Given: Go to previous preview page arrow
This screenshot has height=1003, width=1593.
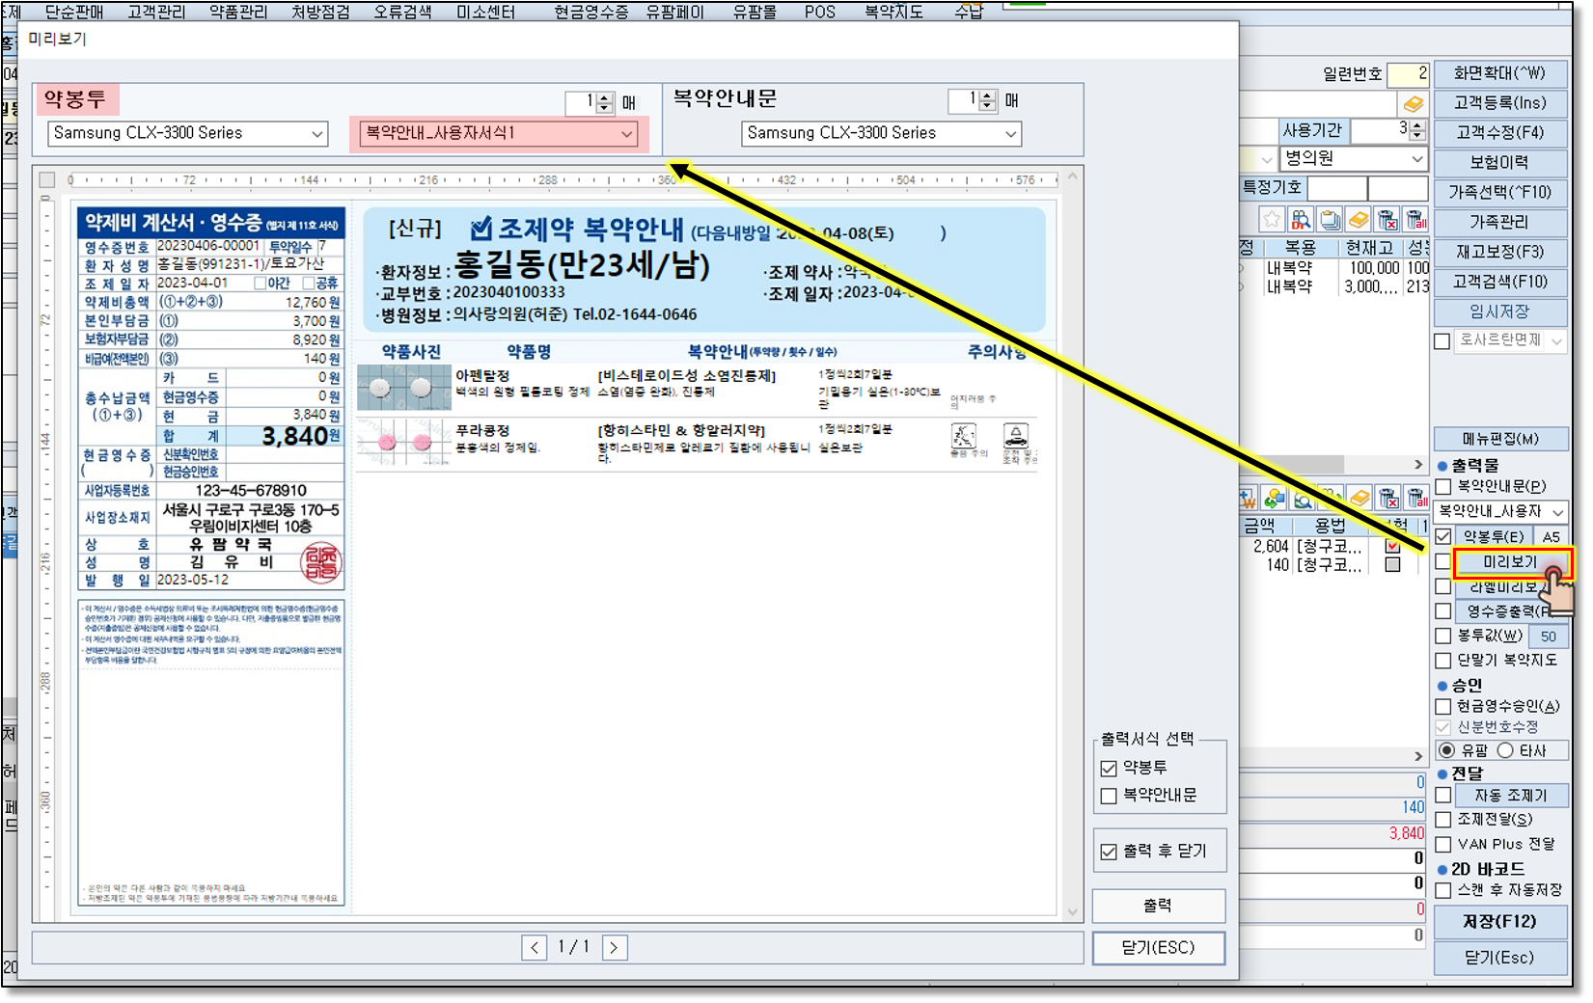Looking at the screenshot, I should click(535, 948).
